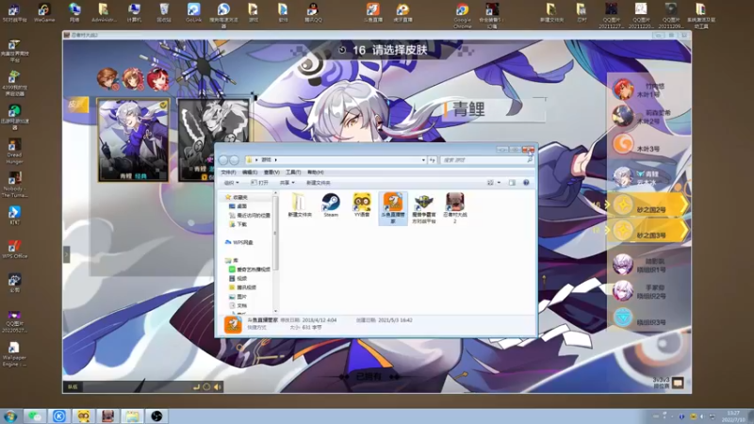This screenshot has width=754, height=424.
Task: Collapse the 收藏夹 favorites group
Action: coord(221,197)
